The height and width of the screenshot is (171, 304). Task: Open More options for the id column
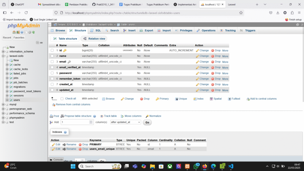(x=225, y=50)
